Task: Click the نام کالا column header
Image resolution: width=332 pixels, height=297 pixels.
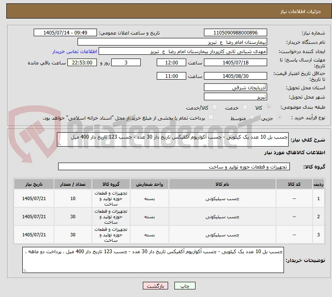Action: 222,184
